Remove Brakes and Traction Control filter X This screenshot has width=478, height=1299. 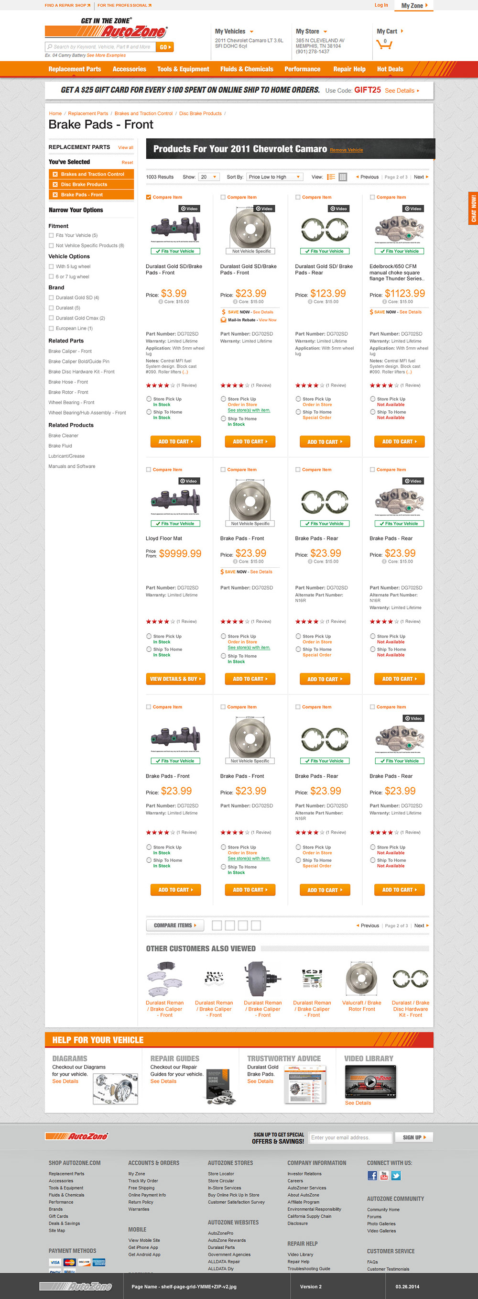pyautogui.click(x=55, y=174)
